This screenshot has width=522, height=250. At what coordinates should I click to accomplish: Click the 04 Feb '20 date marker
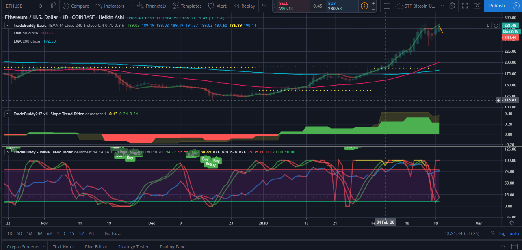pos(385,223)
